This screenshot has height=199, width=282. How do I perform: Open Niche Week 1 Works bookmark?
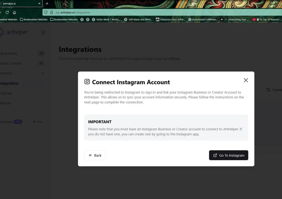point(106,20)
